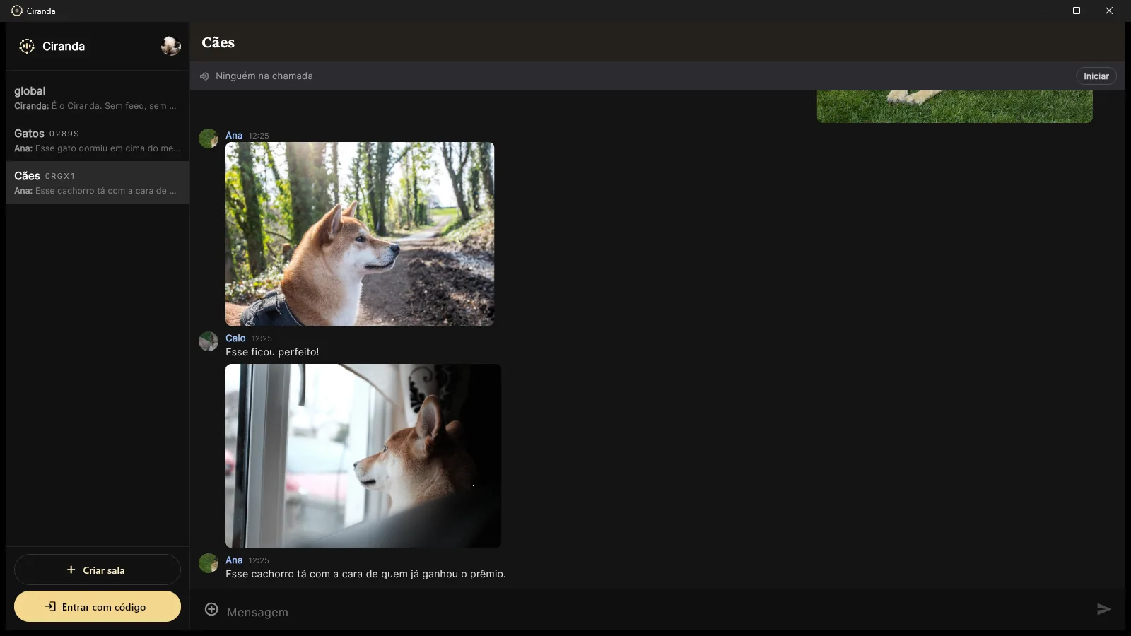
Task: Click Ana's name above the forest photo
Action: click(x=234, y=135)
